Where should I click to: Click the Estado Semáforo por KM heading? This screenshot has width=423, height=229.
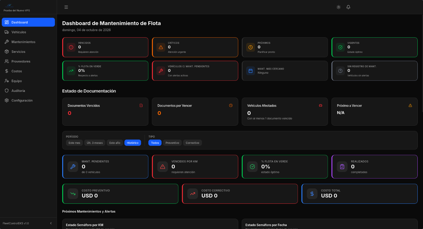point(85,225)
